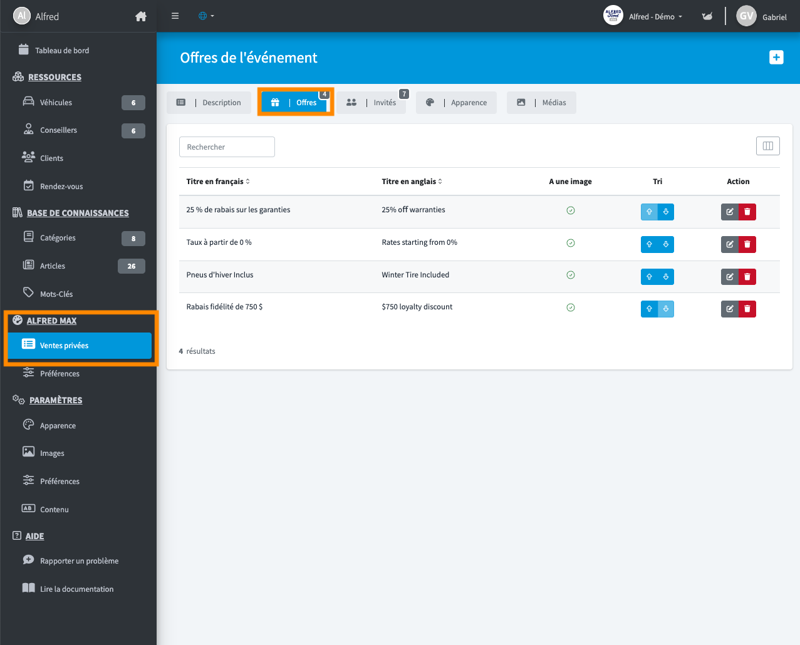Switch to the Médias tab
The height and width of the screenshot is (645, 800).
coord(541,103)
